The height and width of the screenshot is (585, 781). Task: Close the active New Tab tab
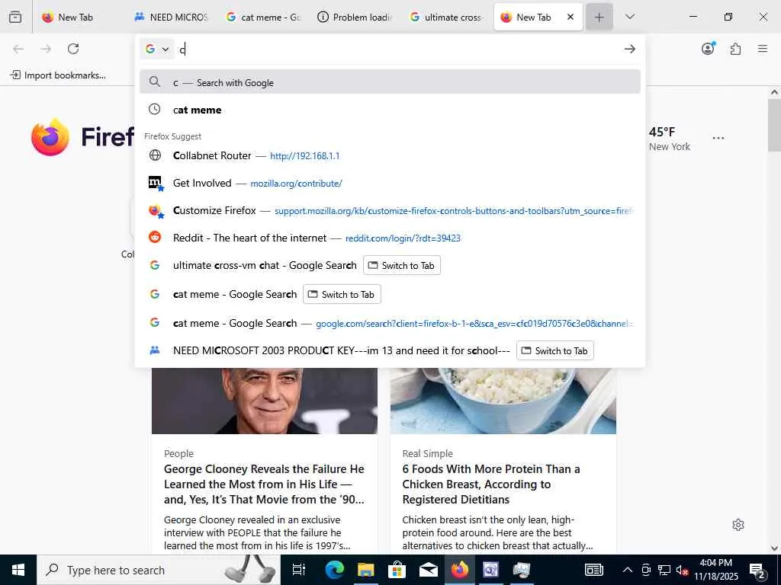tap(570, 17)
